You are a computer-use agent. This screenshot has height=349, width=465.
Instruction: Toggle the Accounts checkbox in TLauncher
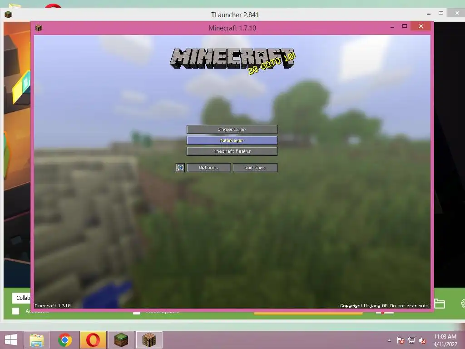[x=16, y=311]
